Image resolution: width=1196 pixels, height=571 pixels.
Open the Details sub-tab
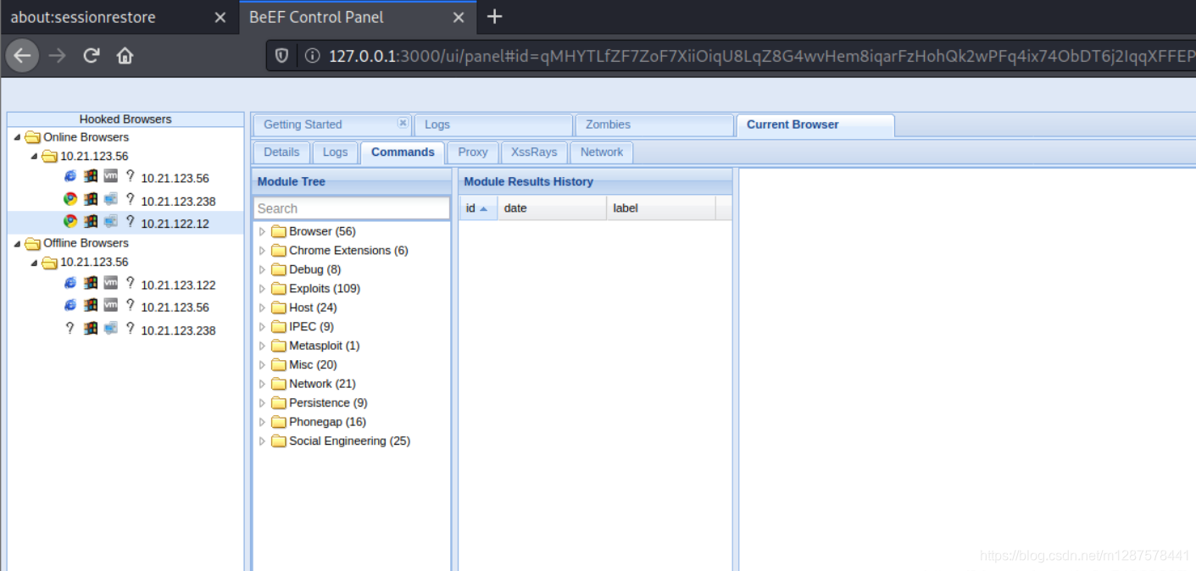tap(281, 152)
